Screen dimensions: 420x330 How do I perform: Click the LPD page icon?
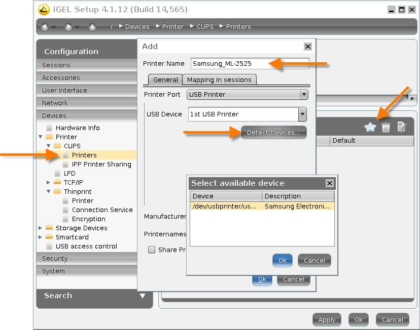click(57, 173)
